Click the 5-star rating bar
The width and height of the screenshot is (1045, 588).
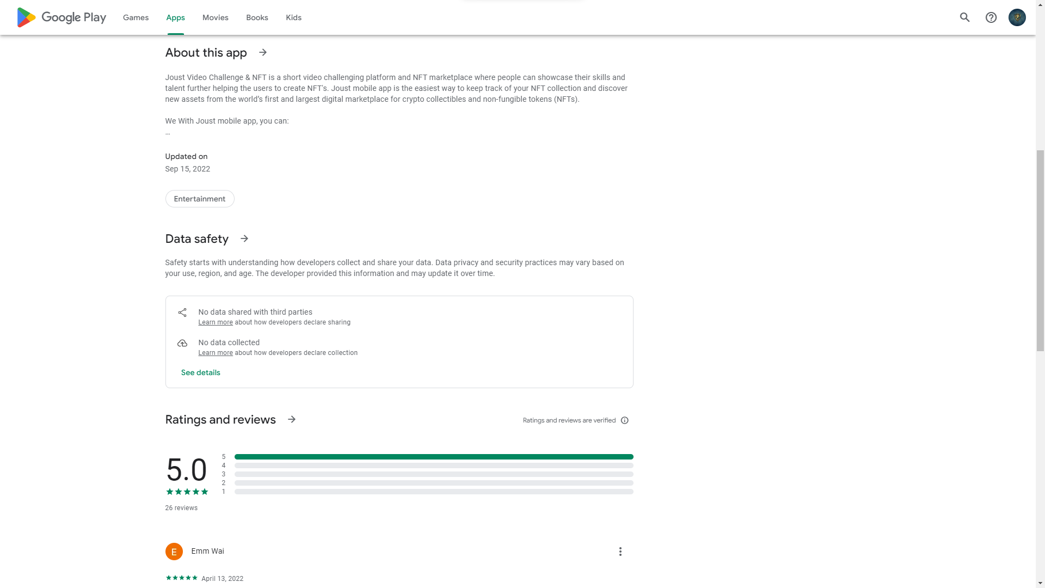433,457
